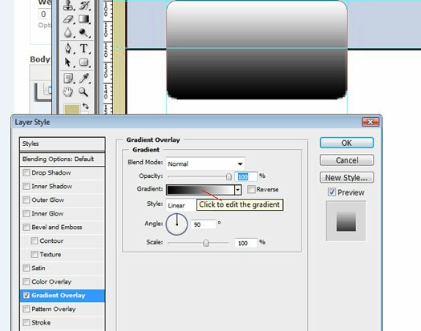Image resolution: width=421 pixels, height=331 pixels.
Task: Click the OK button
Action: (x=346, y=143)
